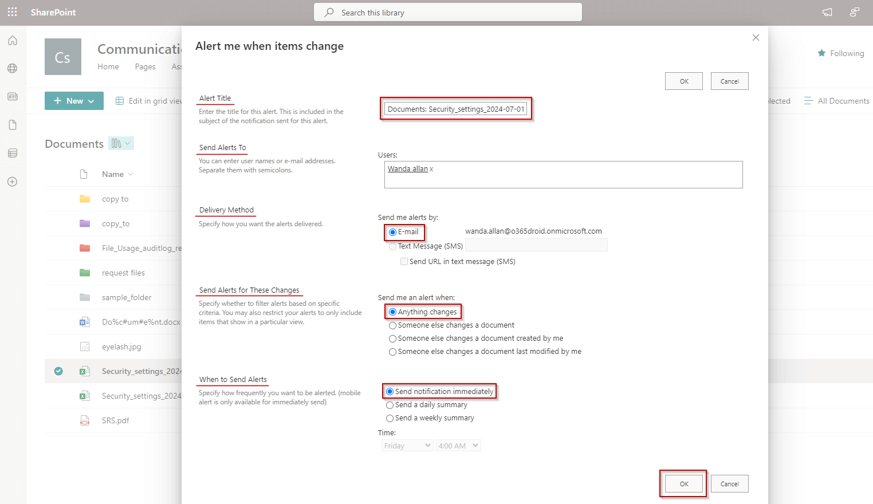Select the Home icon in the left sidebar
The height and width of the screenshot is (504, 873).
pyautogui.click(x=12, y=40)
